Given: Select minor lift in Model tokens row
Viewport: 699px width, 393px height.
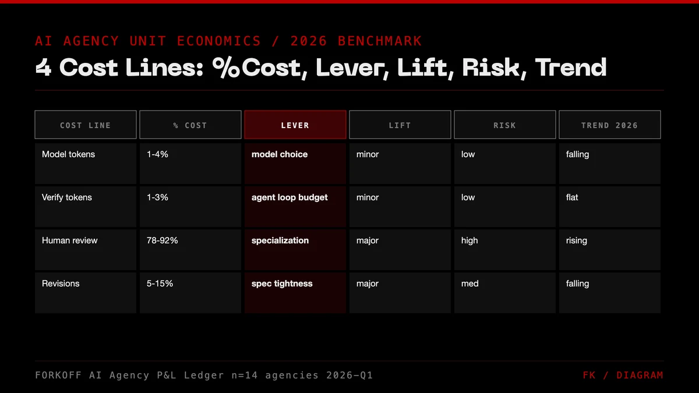Looking at the screenshot, I should pyautogui.click(x=400, y=164).
